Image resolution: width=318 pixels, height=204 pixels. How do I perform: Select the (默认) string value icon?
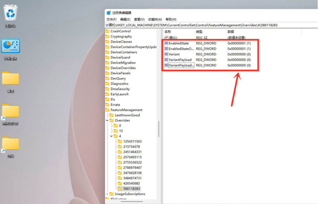tap(166, 38)
